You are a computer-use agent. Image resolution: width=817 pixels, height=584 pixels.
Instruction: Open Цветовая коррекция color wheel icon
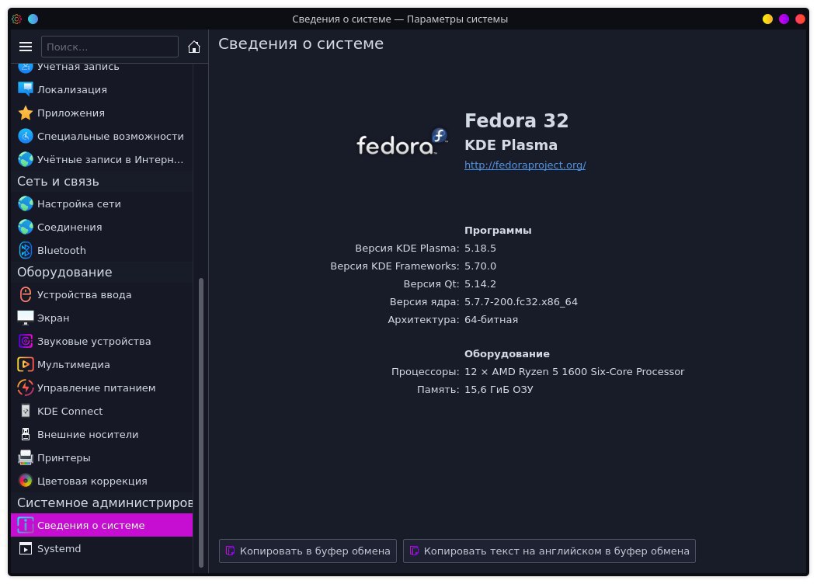[x=25, y=481]
